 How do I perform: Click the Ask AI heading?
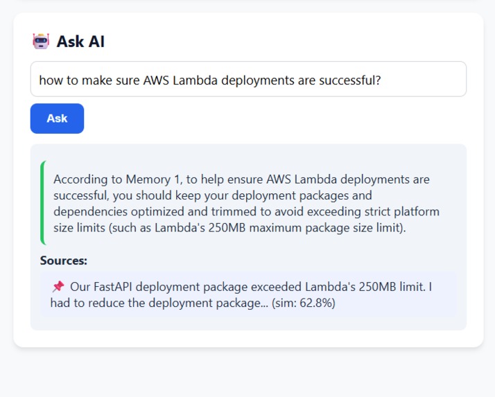(x=80, y=42)
